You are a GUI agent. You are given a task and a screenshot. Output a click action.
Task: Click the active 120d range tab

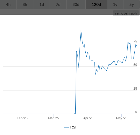click(x=96, y=4)
